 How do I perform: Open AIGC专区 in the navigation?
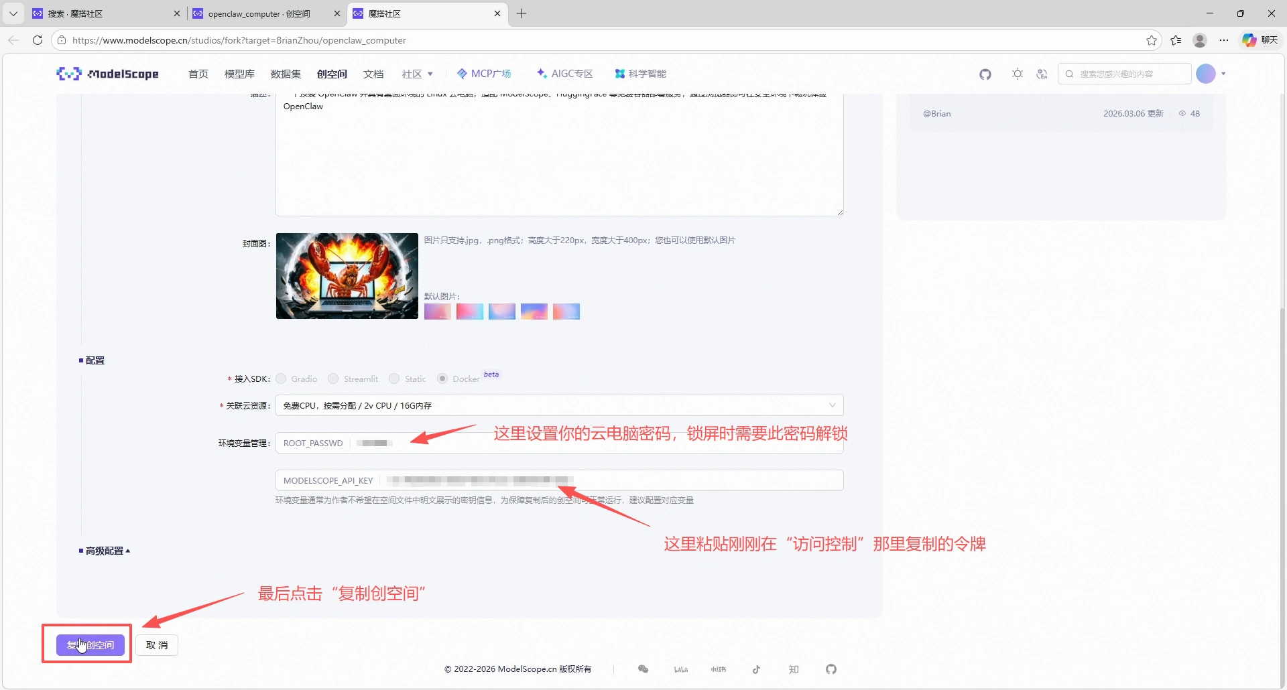pyautogui.click(x=565, y=74)
